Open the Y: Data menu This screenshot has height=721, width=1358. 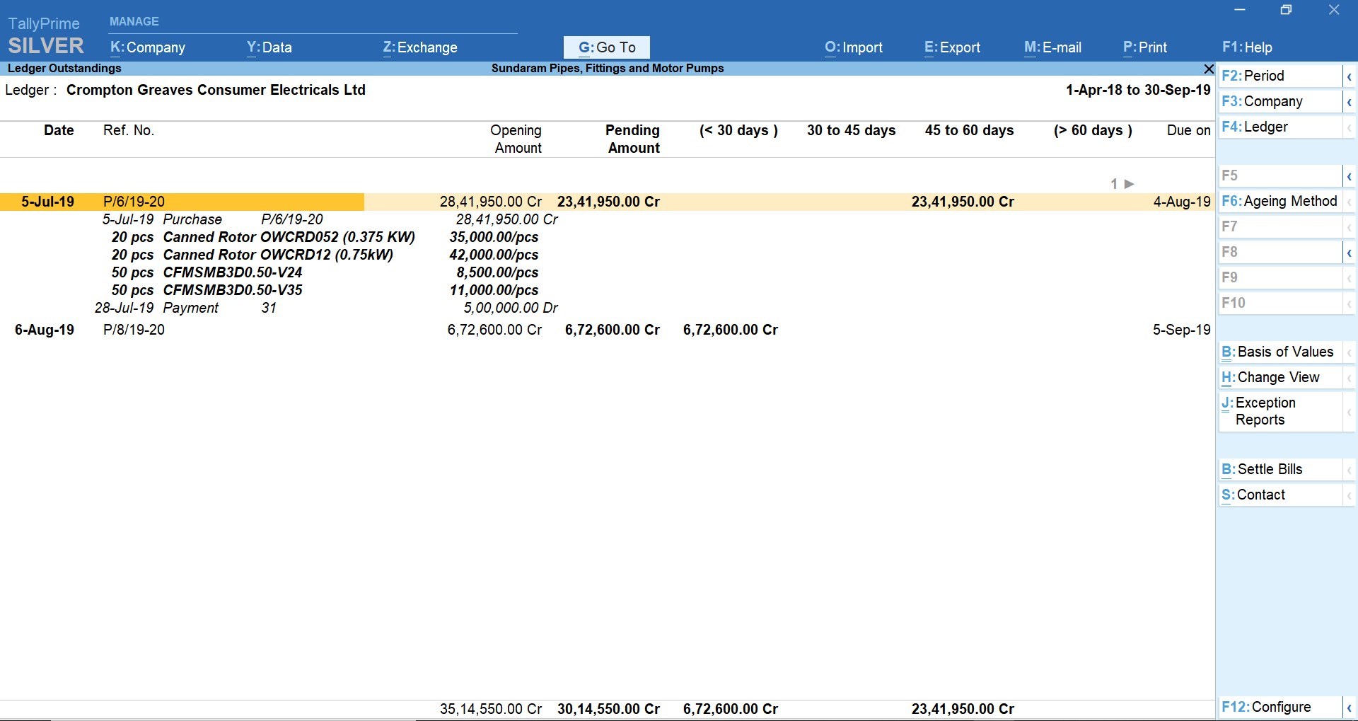pos(269,47)
